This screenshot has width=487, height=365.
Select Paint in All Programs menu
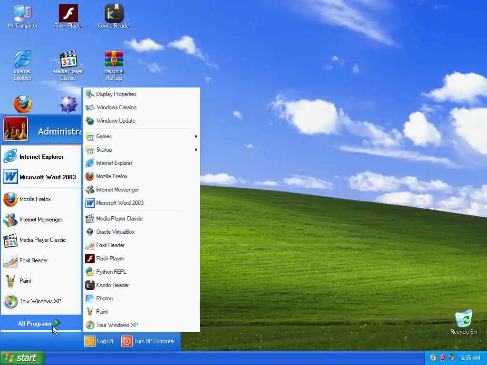coord(141,312)
